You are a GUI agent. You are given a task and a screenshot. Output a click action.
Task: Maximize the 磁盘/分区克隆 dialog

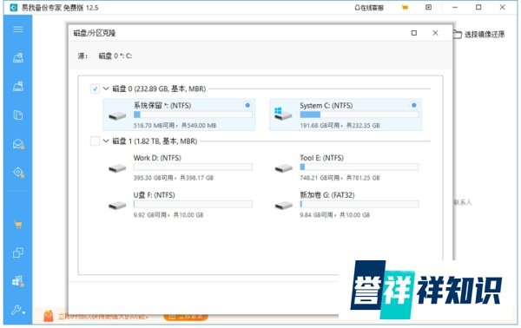pos(414,33)
